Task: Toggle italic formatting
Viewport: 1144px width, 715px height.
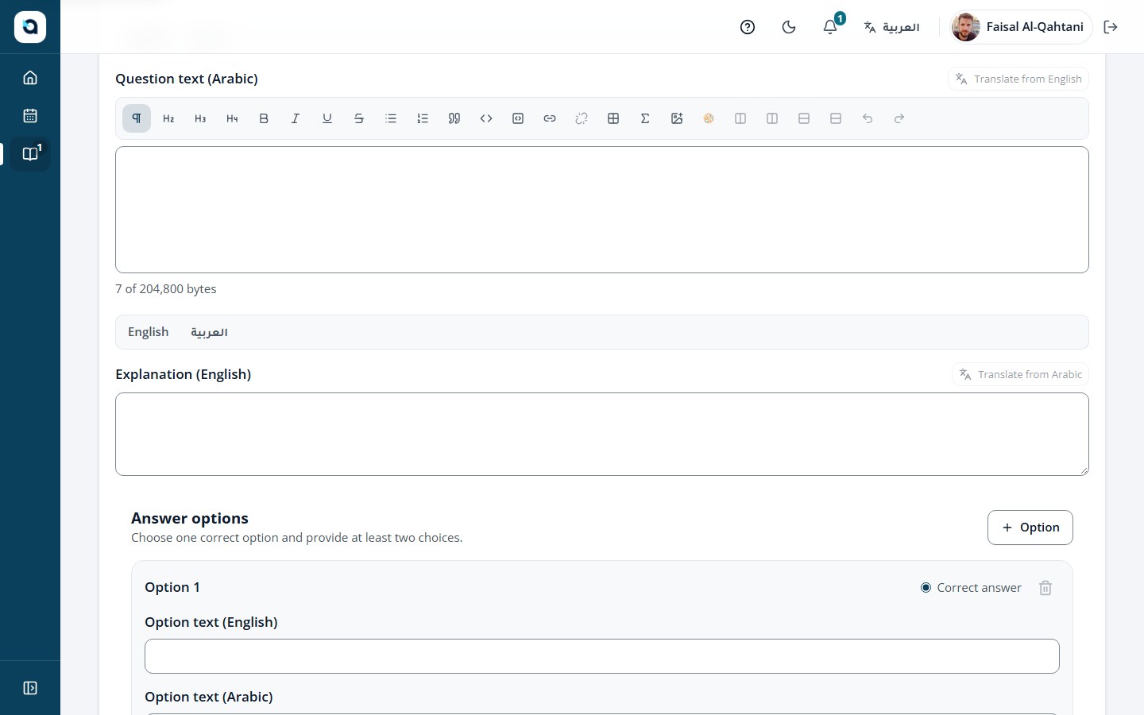Action: (296, 118)
